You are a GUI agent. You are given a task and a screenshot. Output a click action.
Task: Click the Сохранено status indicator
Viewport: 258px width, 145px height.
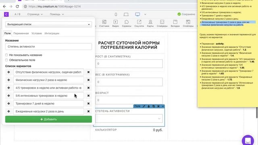[x=186, y=14]
